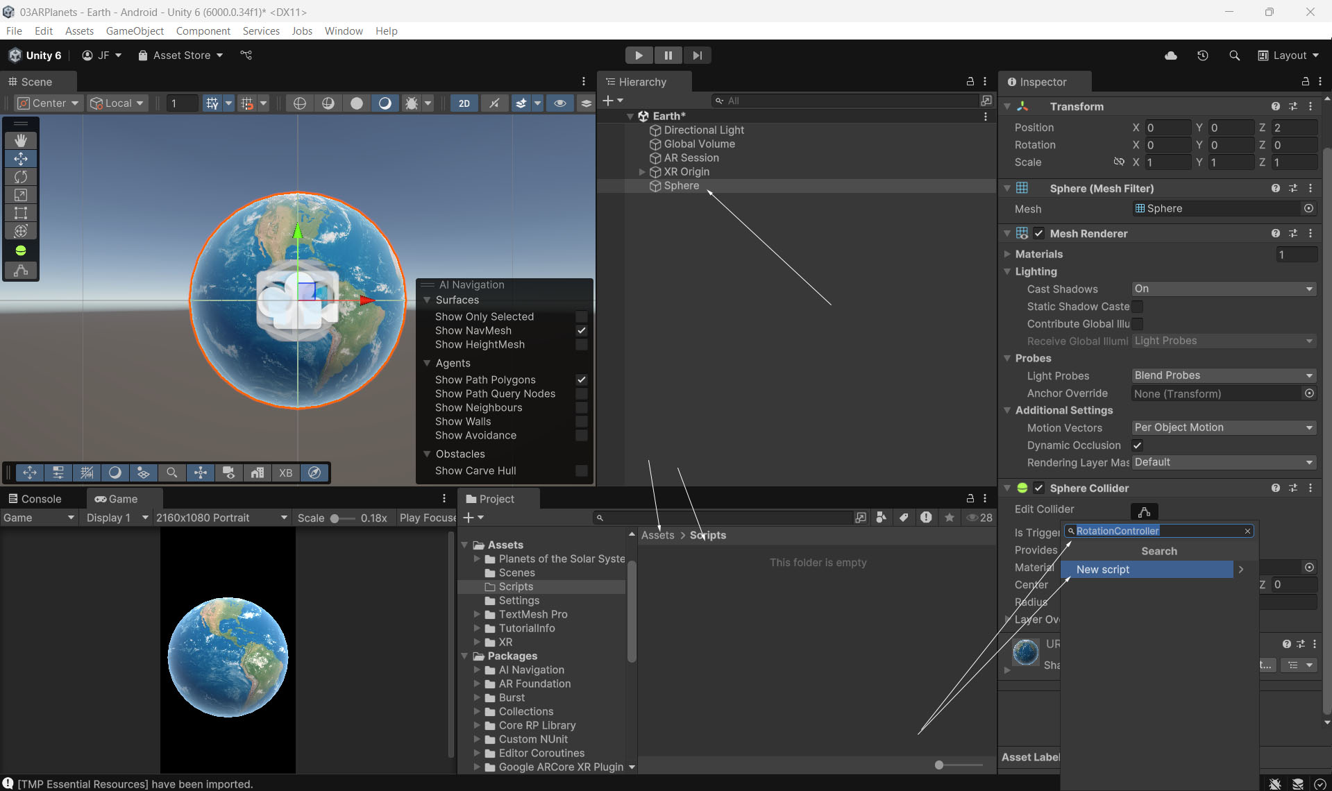Screen dimensions: 1332x791
Task: Open Unity cloud services icon
Action: point(1170,56)
